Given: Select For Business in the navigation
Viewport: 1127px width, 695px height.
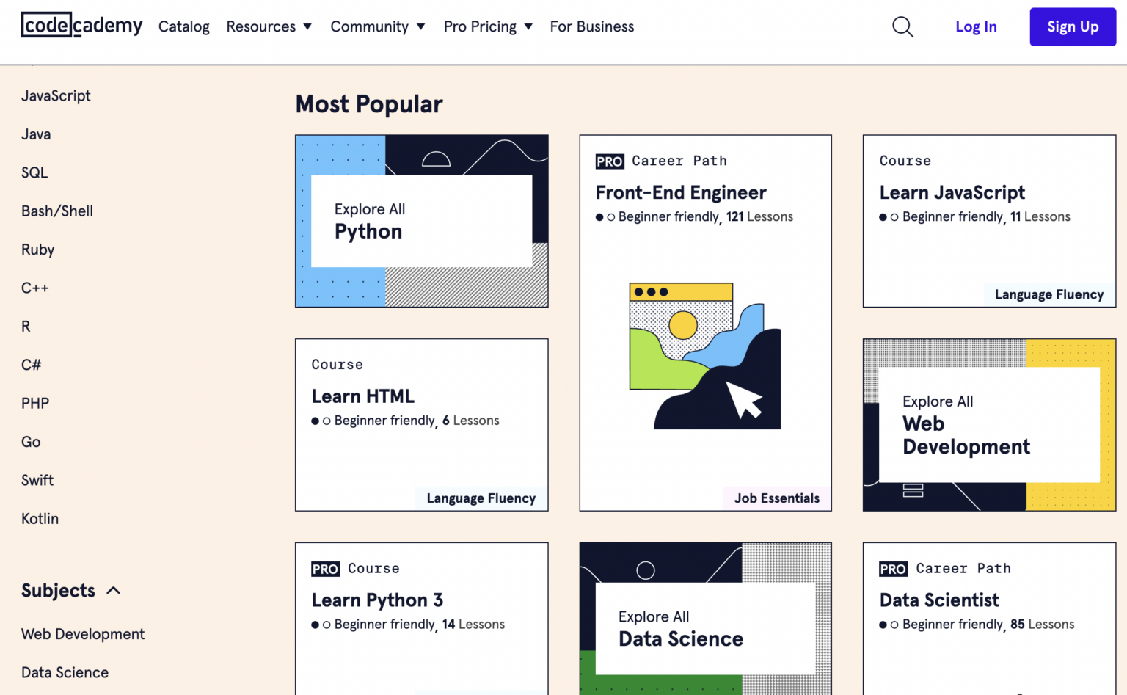Looking at the screenshot, I should click(591, 26).
